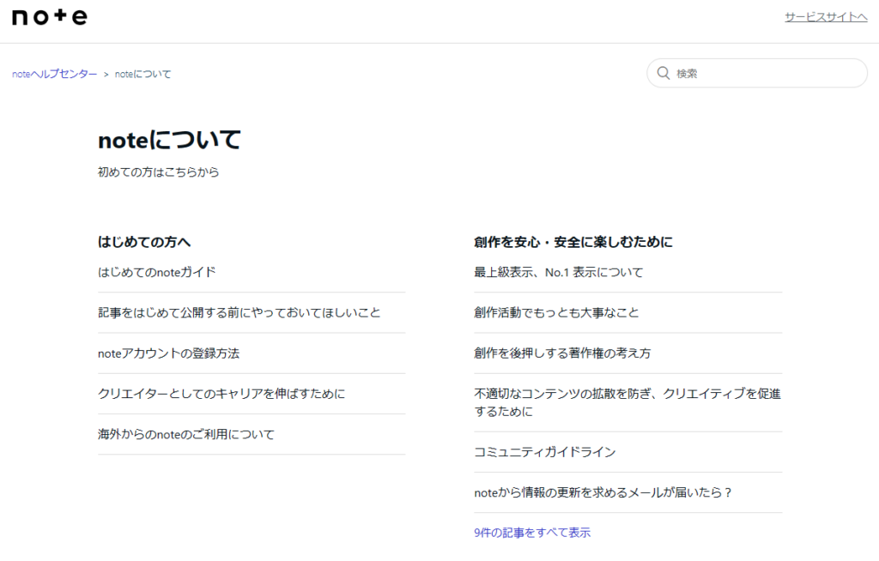Click 初めての方はこちらから description text
The width and height of the screenshot is (879, 561).
tap(158, 172)
